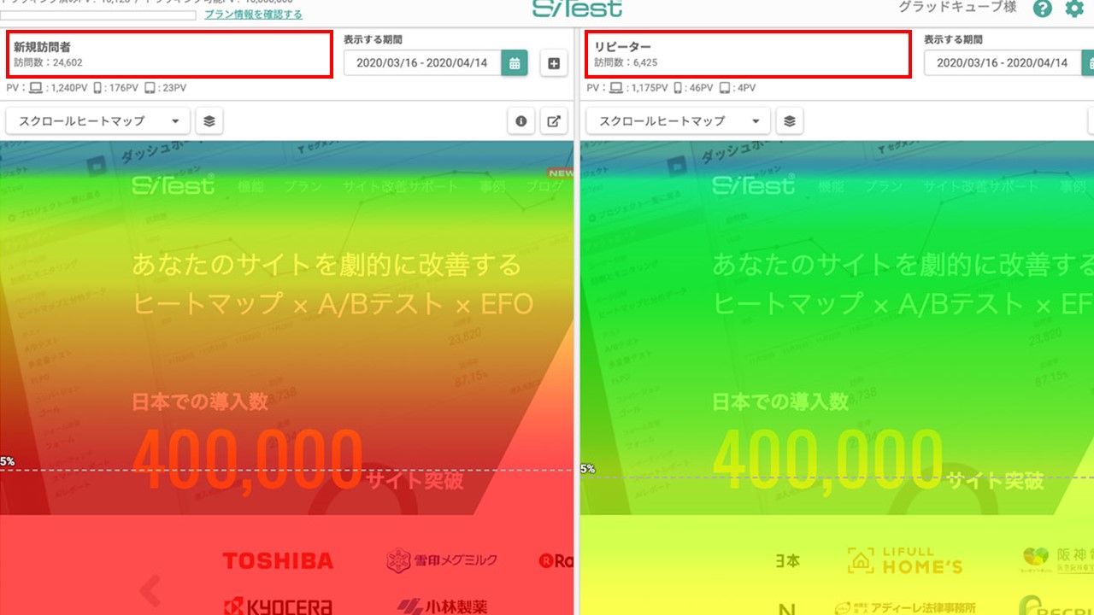Screen dimensions: 1094x615
Task: Click 小林製薬 logo in left heatmap
Action: point(441,607)
